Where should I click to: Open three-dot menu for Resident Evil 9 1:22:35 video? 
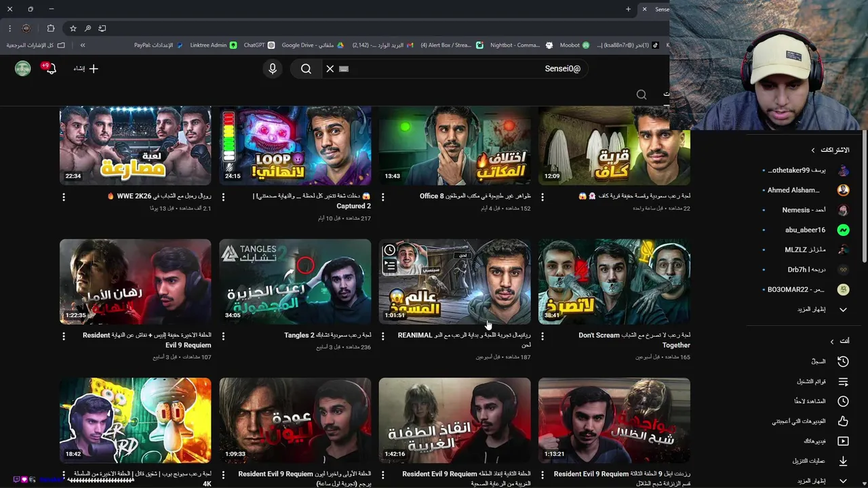click(x=64, y=335)
